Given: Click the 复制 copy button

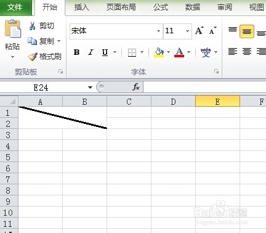Looking at the screenshot, I should click(44, 41).
